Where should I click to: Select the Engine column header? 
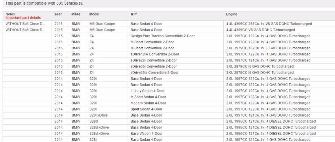tap(231, 14)
